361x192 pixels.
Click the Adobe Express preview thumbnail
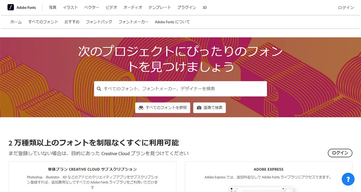point(261,190)
